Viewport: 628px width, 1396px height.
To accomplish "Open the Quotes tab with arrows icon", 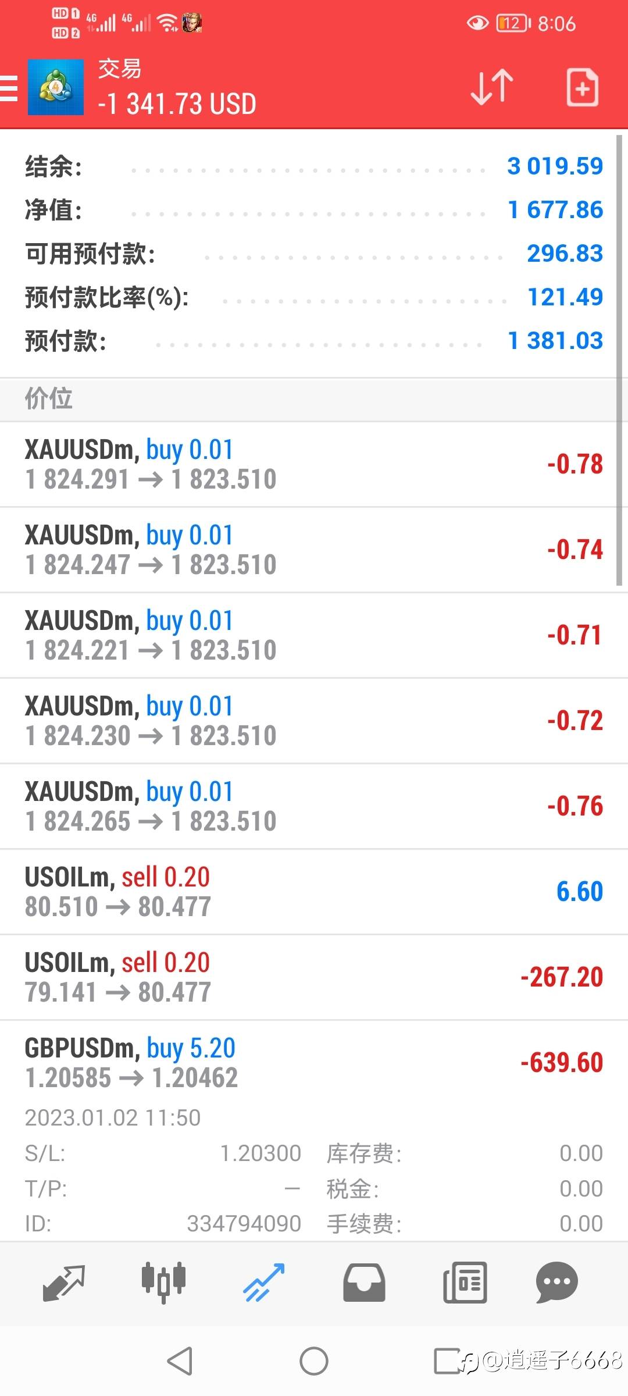I will coord(63,1283).
